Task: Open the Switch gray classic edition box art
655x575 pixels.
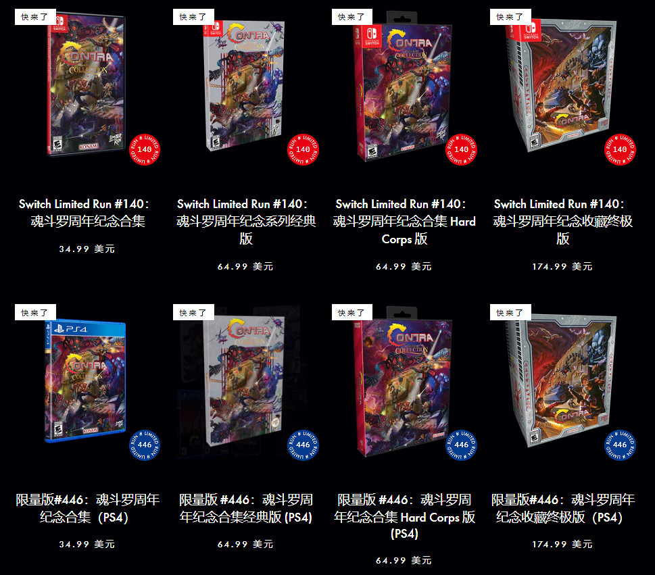Action: tap(245, 86)
